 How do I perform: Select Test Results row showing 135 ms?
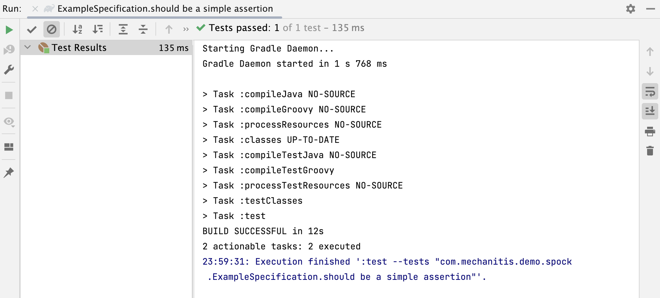click(106, 47)
